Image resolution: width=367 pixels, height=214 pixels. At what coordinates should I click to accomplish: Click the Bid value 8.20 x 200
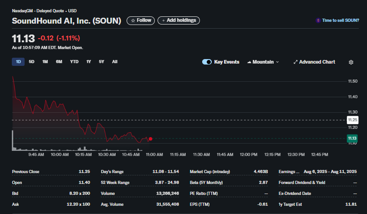[x=80, y=194]
